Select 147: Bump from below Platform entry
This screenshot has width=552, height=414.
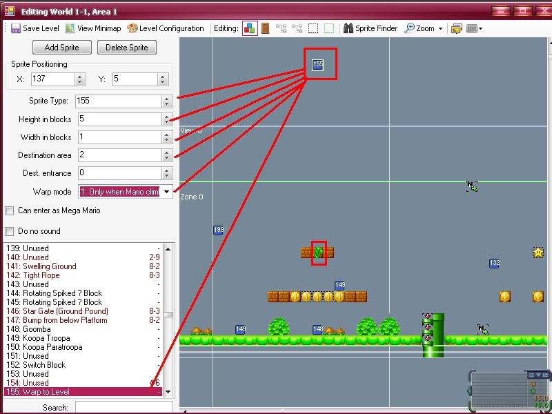pyautogui.click(x=83, y=320)
